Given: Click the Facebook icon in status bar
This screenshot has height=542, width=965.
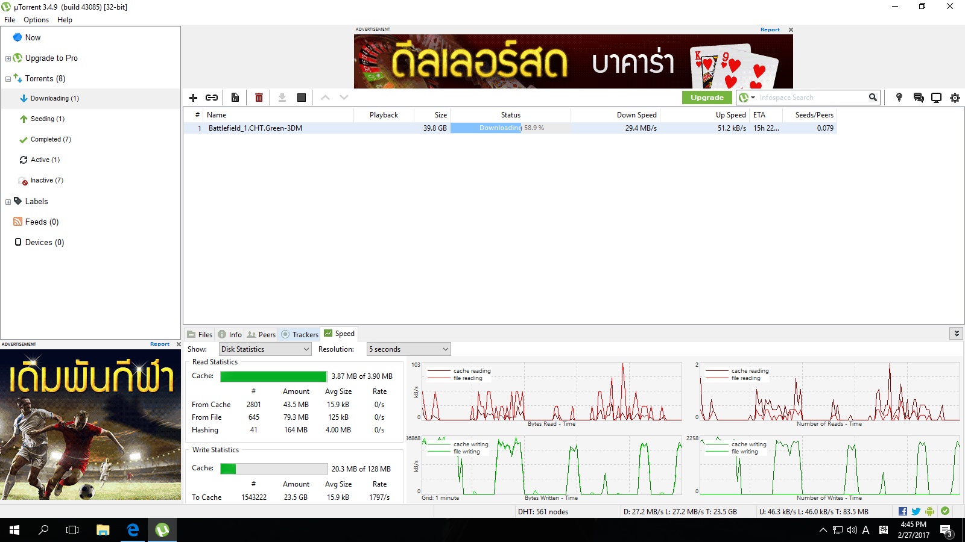Looking at the screenshot, I should pos(903,511).
